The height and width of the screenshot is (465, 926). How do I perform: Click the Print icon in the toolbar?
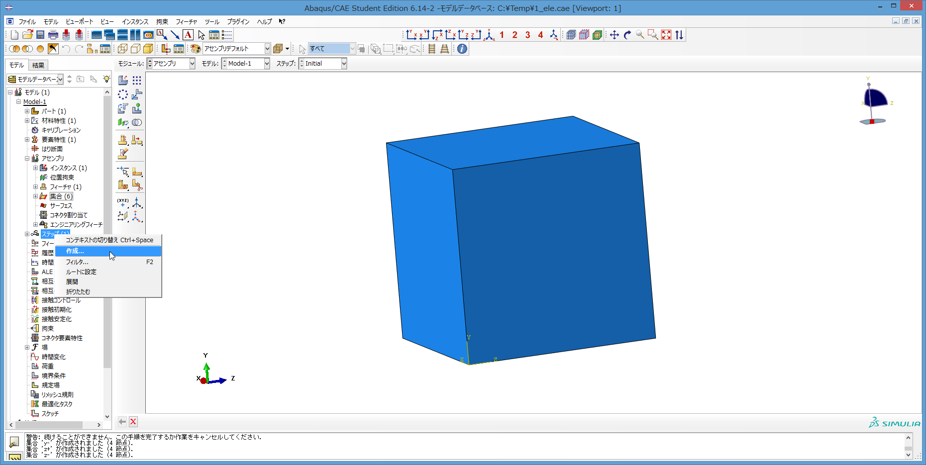click(53, 35)
